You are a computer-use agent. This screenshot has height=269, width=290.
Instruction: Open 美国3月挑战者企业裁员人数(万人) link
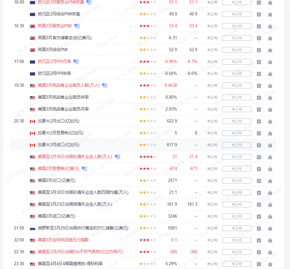pos(69,85)
